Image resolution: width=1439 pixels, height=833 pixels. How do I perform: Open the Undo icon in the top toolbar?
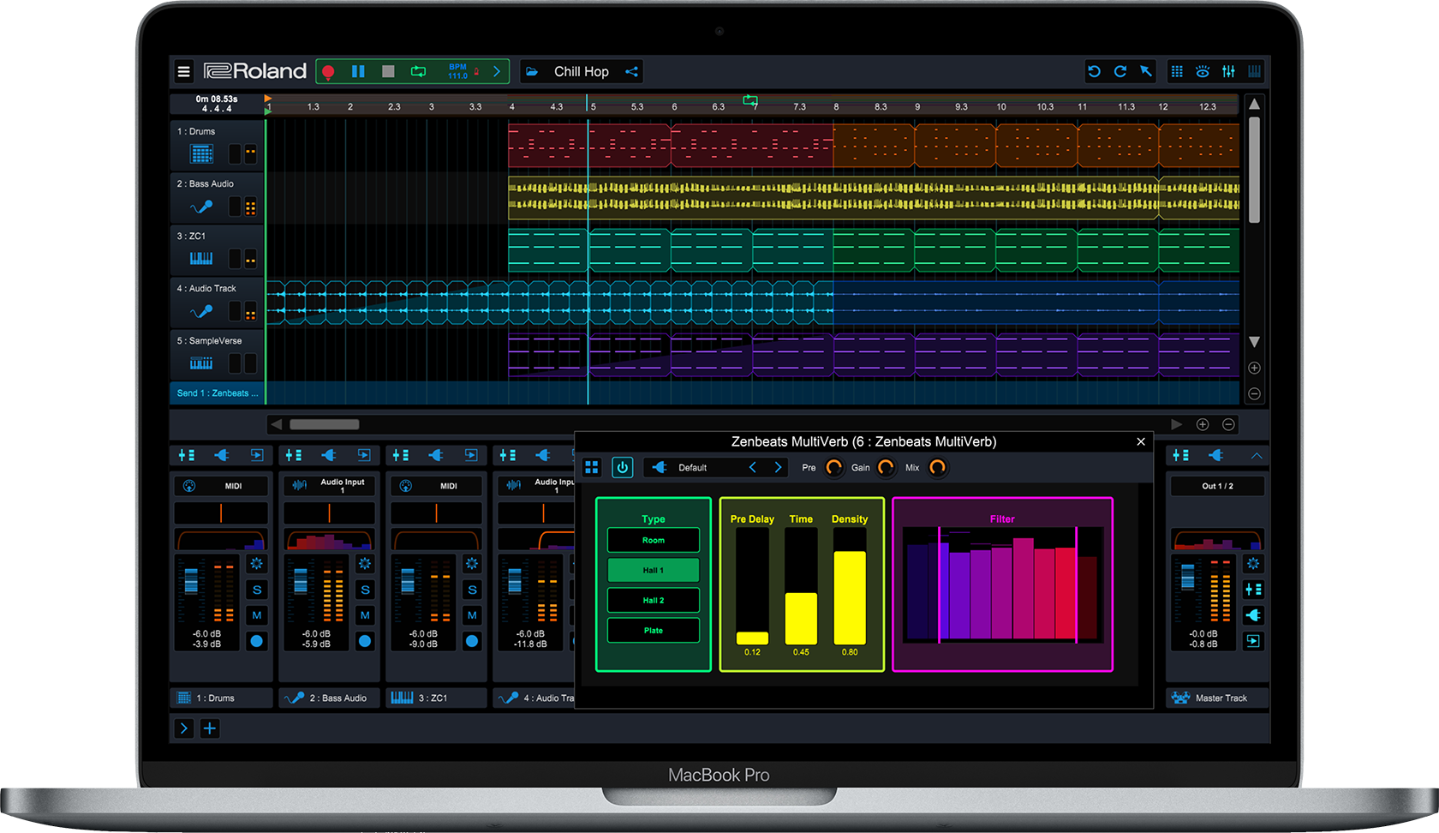click(1094, 71)
